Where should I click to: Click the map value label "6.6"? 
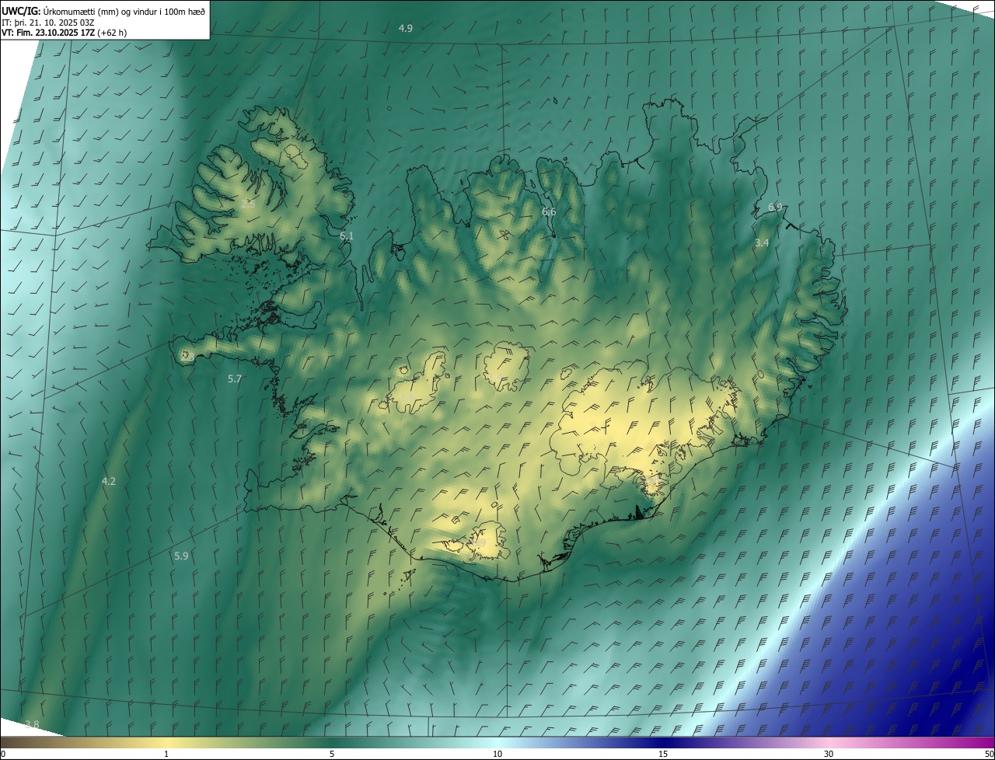[549, 212]
